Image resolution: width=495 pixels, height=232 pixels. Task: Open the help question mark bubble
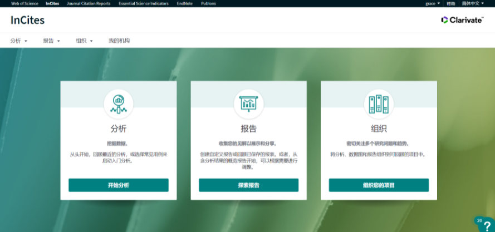(x=486, y=224)
